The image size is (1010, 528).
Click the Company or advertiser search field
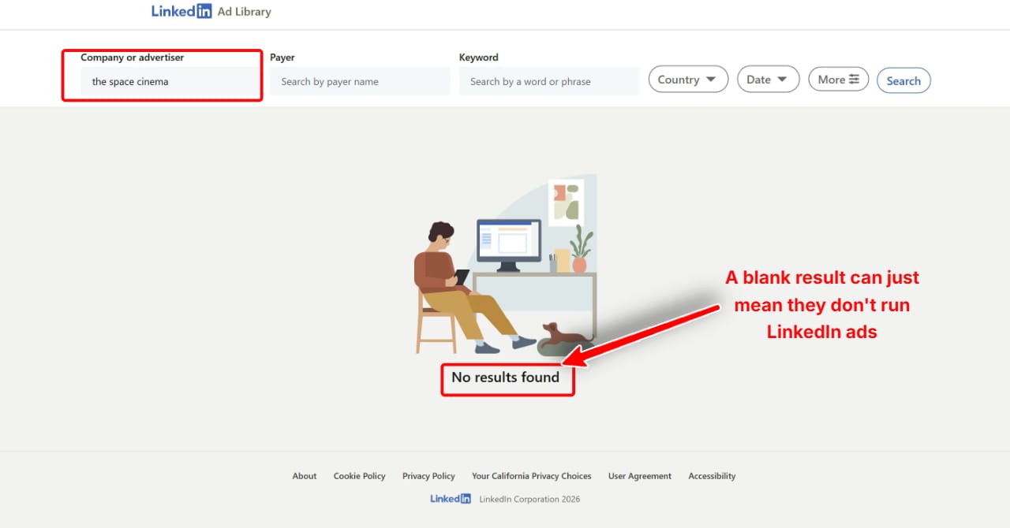click(170, 81)
